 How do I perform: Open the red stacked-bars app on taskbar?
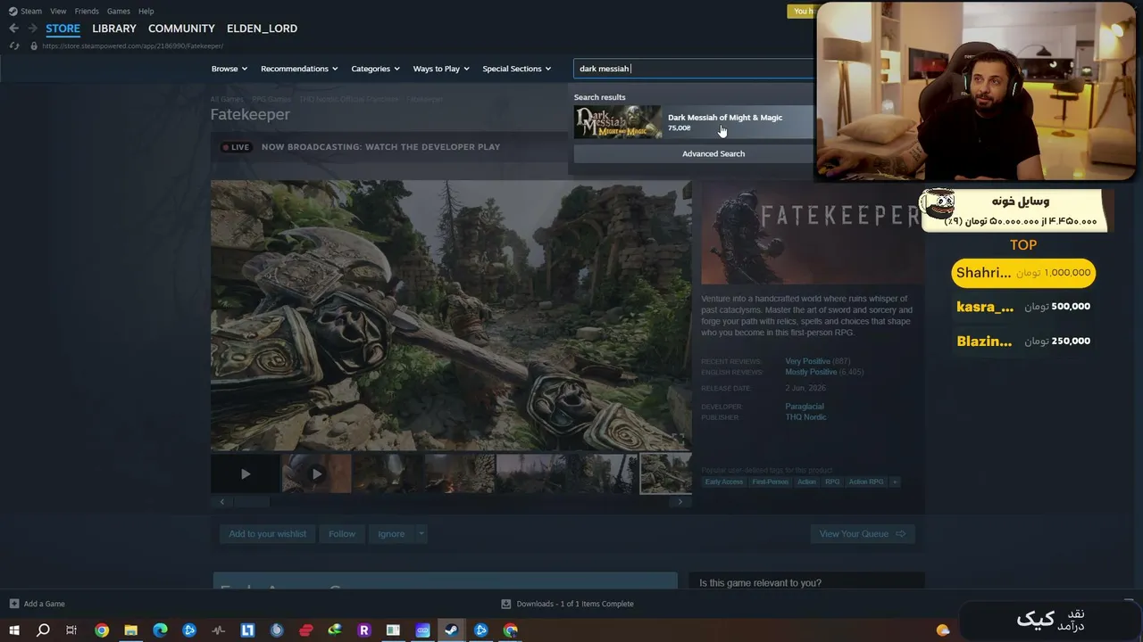(x=306, y=630)
